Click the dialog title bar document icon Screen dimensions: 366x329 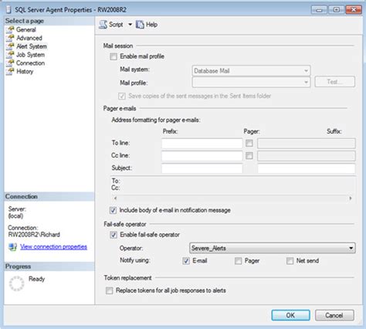coord(9,9)
